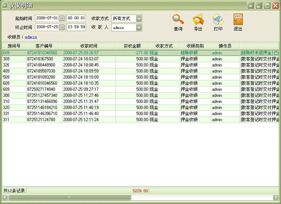Click the 退出 exit icon

coord(238,20)
